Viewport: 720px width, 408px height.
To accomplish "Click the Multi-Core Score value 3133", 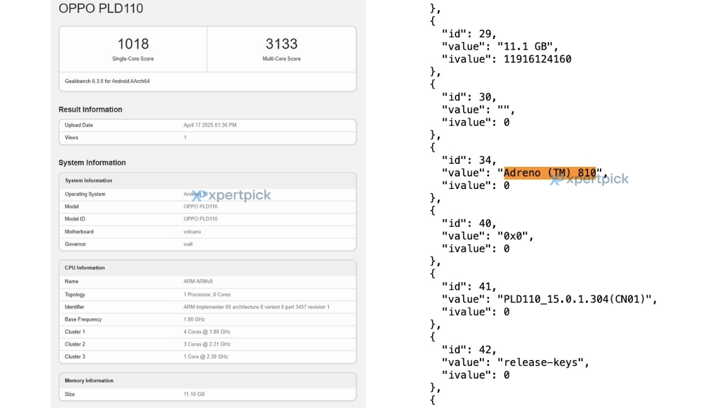I will [x=281, y=44].
